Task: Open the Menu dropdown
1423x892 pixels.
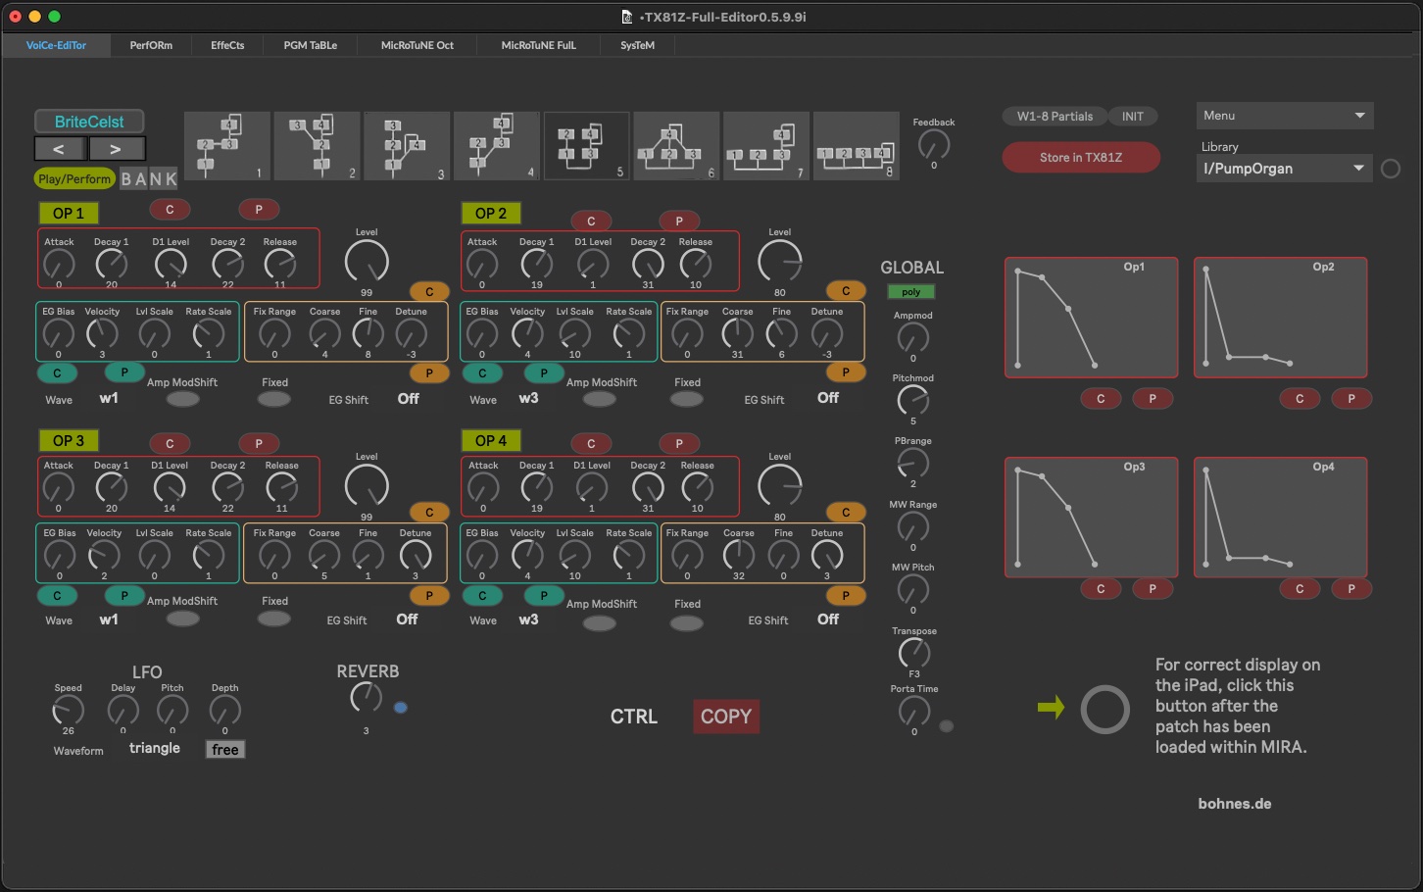Action: [x=1284, y=116]
